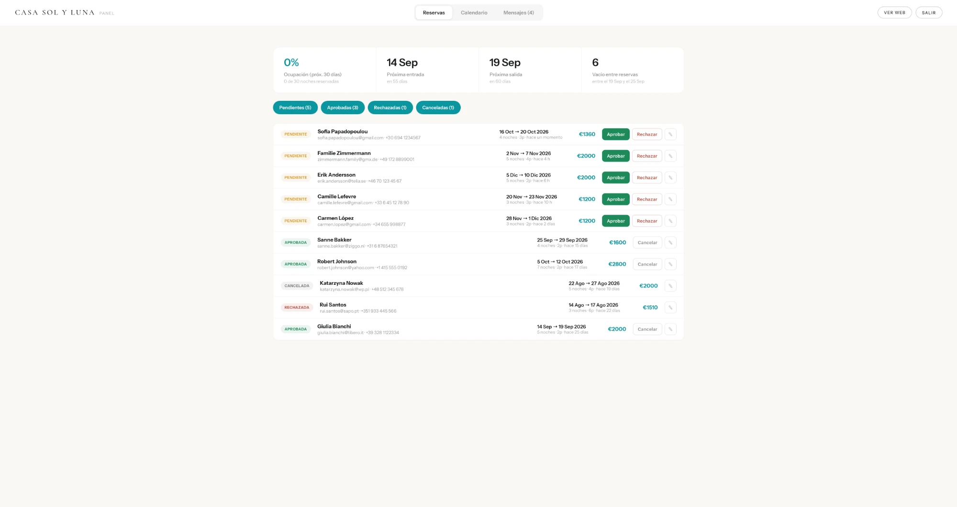Select guest name Erik Andersson

(x=336, y=175)
